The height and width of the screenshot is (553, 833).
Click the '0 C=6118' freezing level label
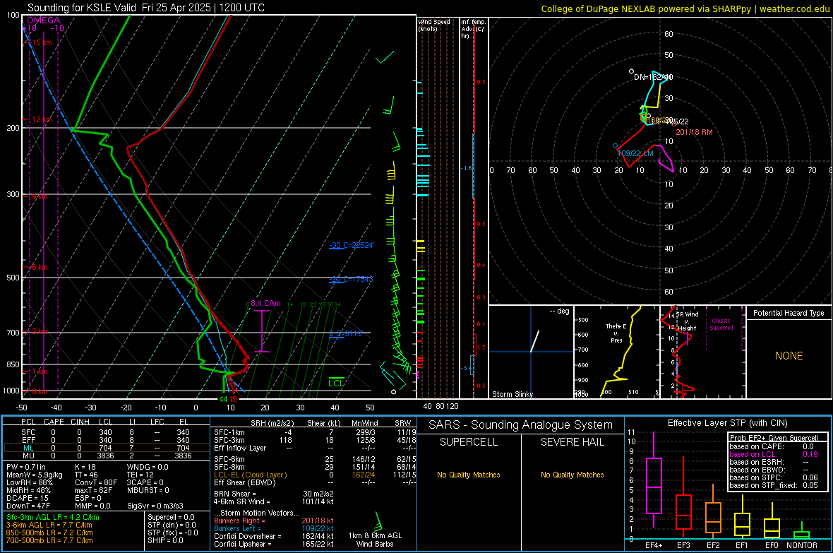pos(346,333)
